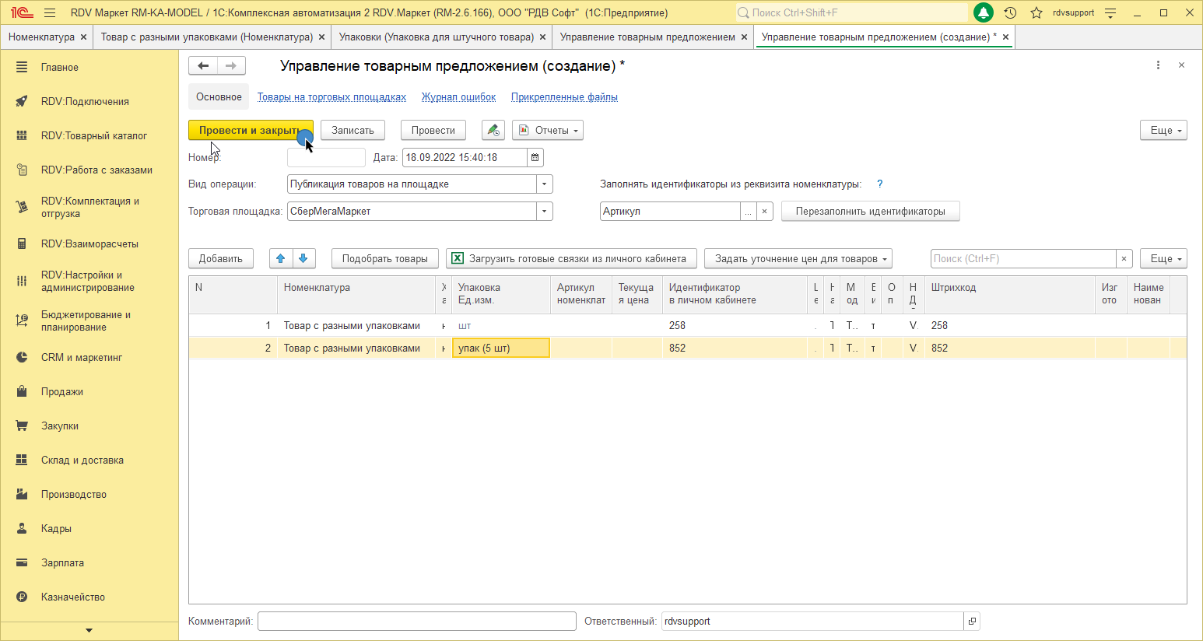Image resolution: width=1203 pixels, height=641 pixels.
Task: Click the Записать button
Action: (352, 130)
